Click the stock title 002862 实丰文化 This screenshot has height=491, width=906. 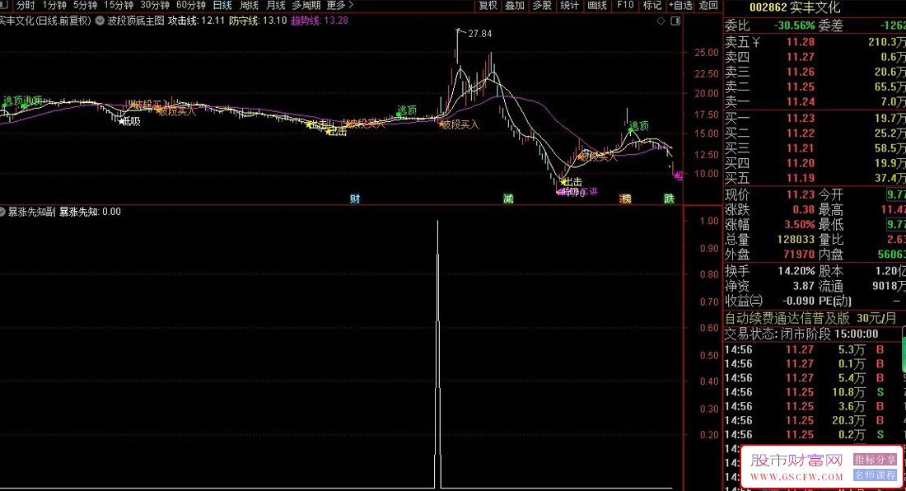[795, 7]
